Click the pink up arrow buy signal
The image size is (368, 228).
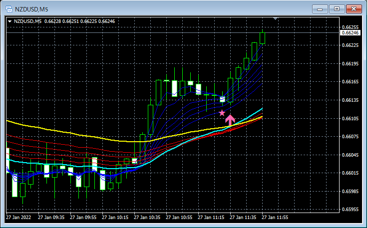tap(230, 120)
